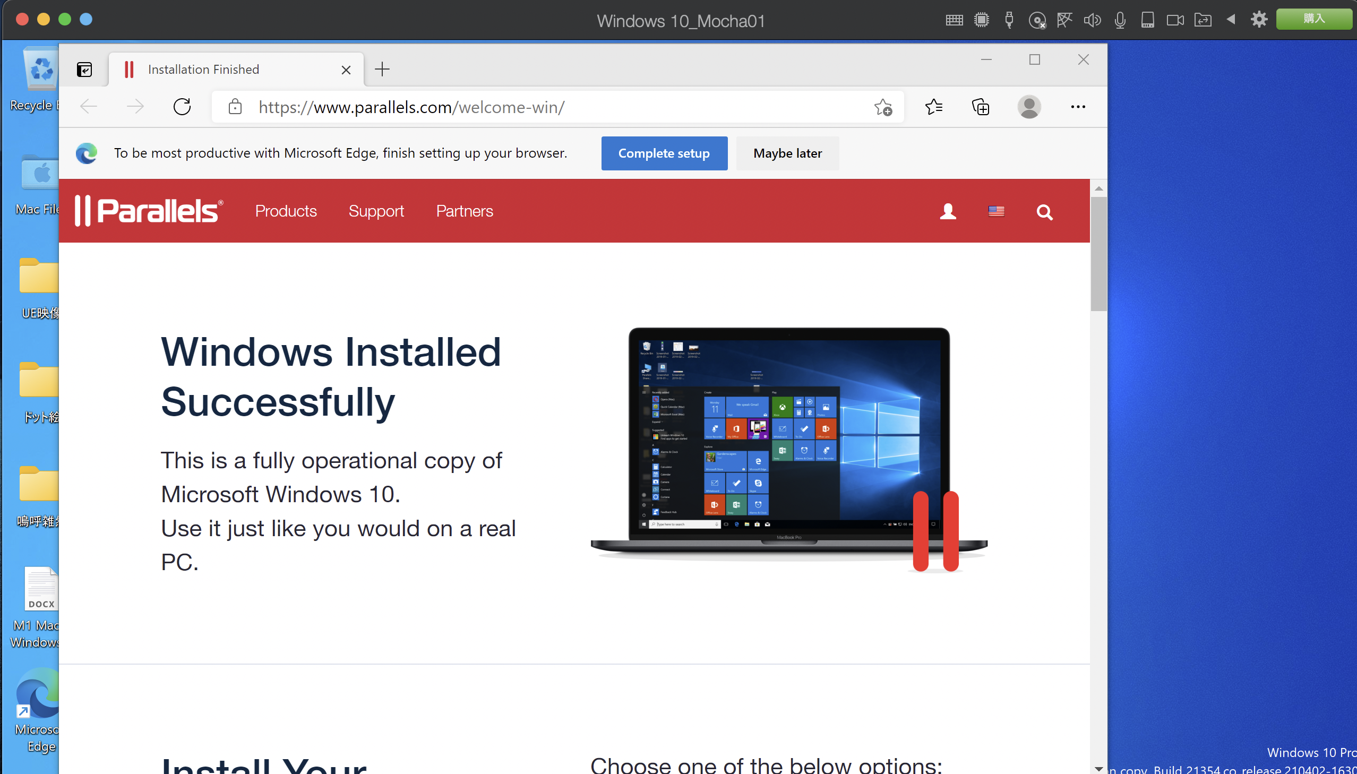Image resolution: width=1357 pixels, height=774 pixels.
Task: Click the Partners navigation link
Action: tap(465, 211)
